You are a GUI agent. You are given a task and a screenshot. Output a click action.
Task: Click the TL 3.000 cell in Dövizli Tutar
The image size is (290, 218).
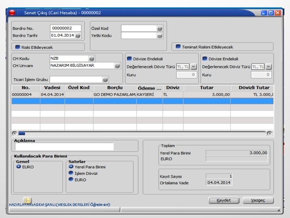[252, 94]
